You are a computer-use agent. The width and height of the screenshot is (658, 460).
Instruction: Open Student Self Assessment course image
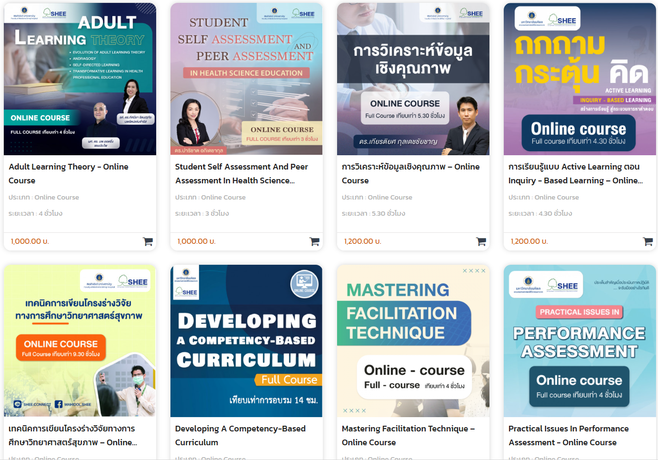[247, 79]
